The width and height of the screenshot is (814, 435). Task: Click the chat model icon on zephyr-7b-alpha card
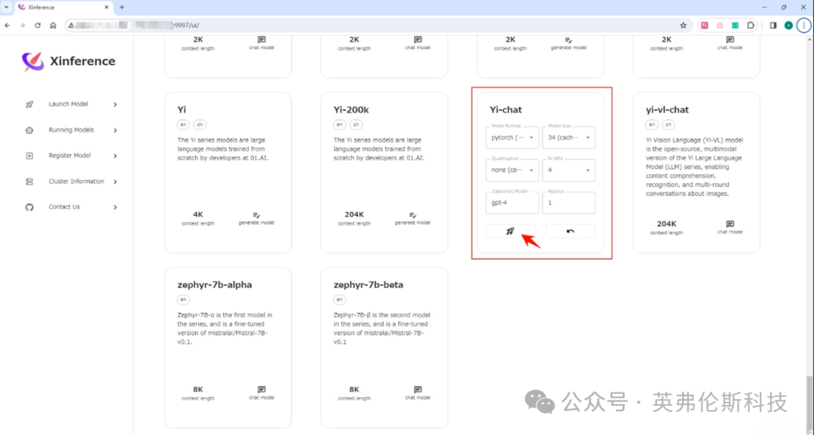click(x=262, y=390)
